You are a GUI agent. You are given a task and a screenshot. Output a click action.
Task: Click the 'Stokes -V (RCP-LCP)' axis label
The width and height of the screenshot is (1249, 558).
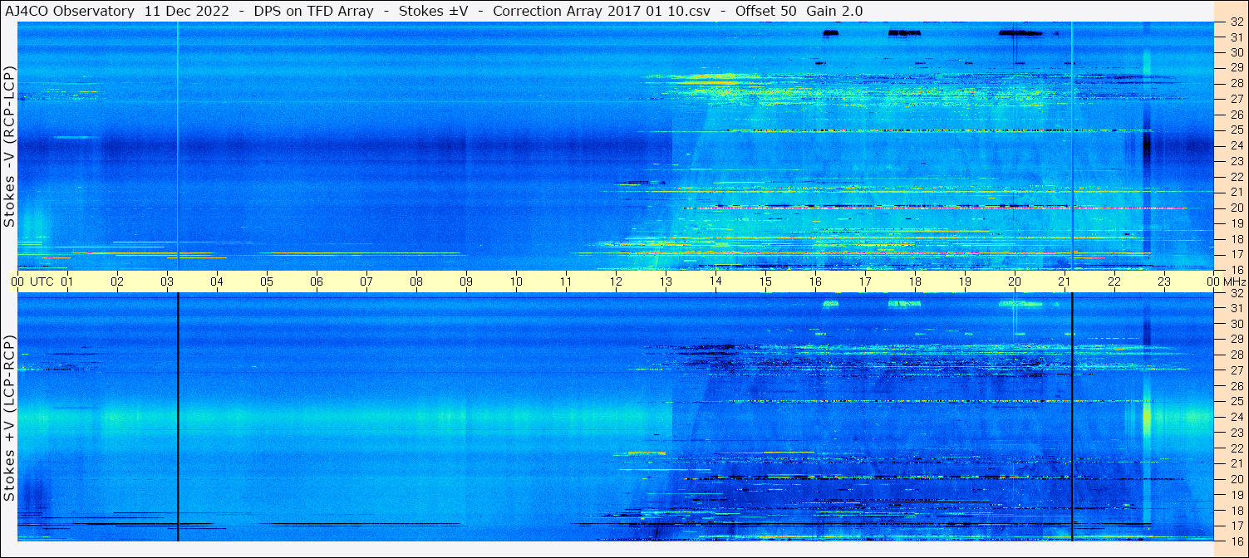click(9, 146)
